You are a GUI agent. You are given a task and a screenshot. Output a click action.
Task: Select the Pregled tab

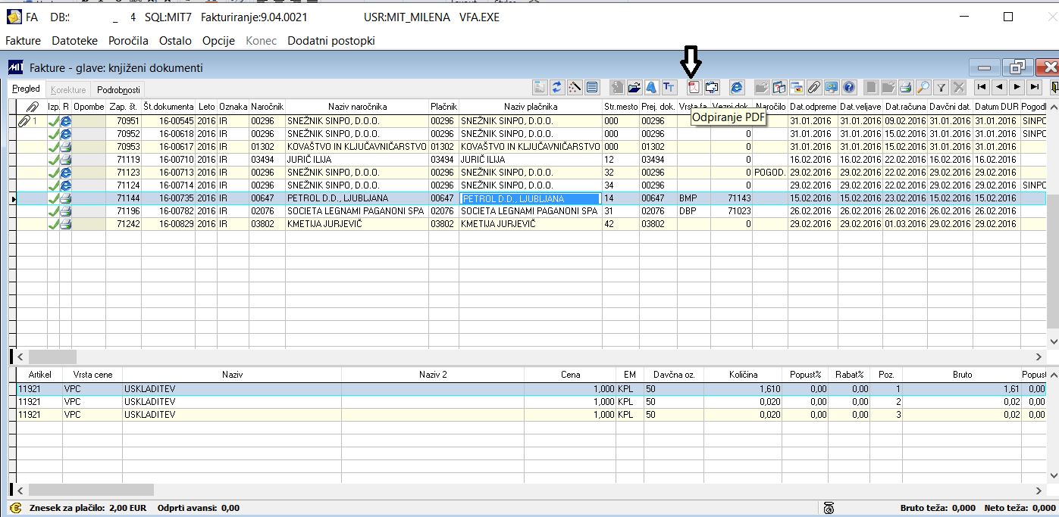(27, 89)
